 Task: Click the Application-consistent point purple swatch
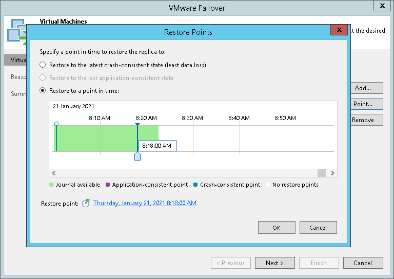point(108,185)
